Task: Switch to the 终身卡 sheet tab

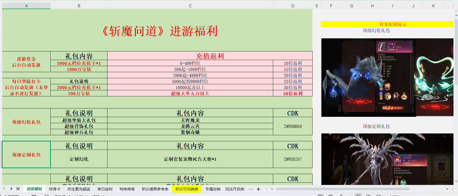Action: coord(55,189)
